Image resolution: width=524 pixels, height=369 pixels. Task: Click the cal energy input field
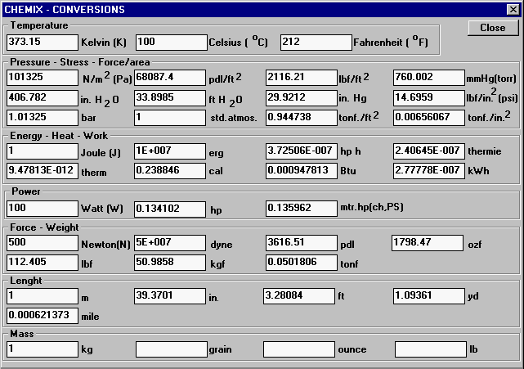[x=170, y=171]
